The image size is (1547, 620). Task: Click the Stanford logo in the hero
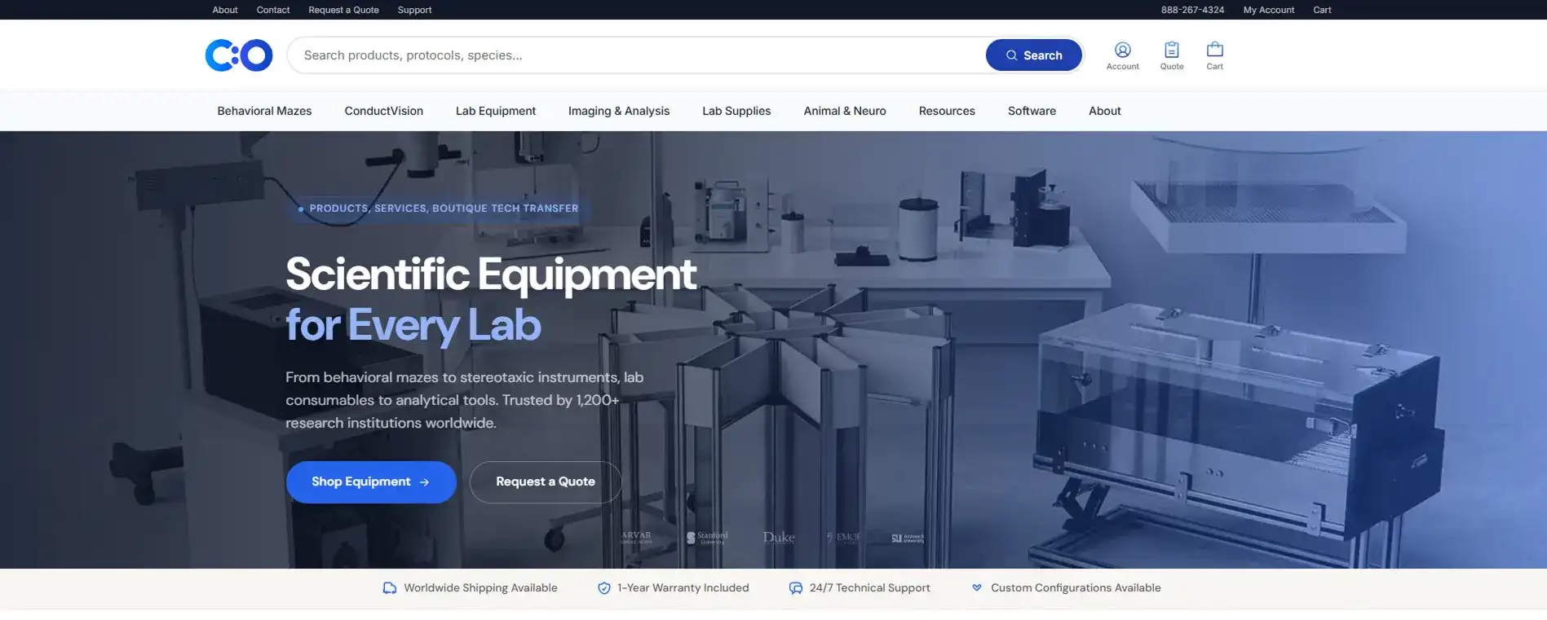707,538
